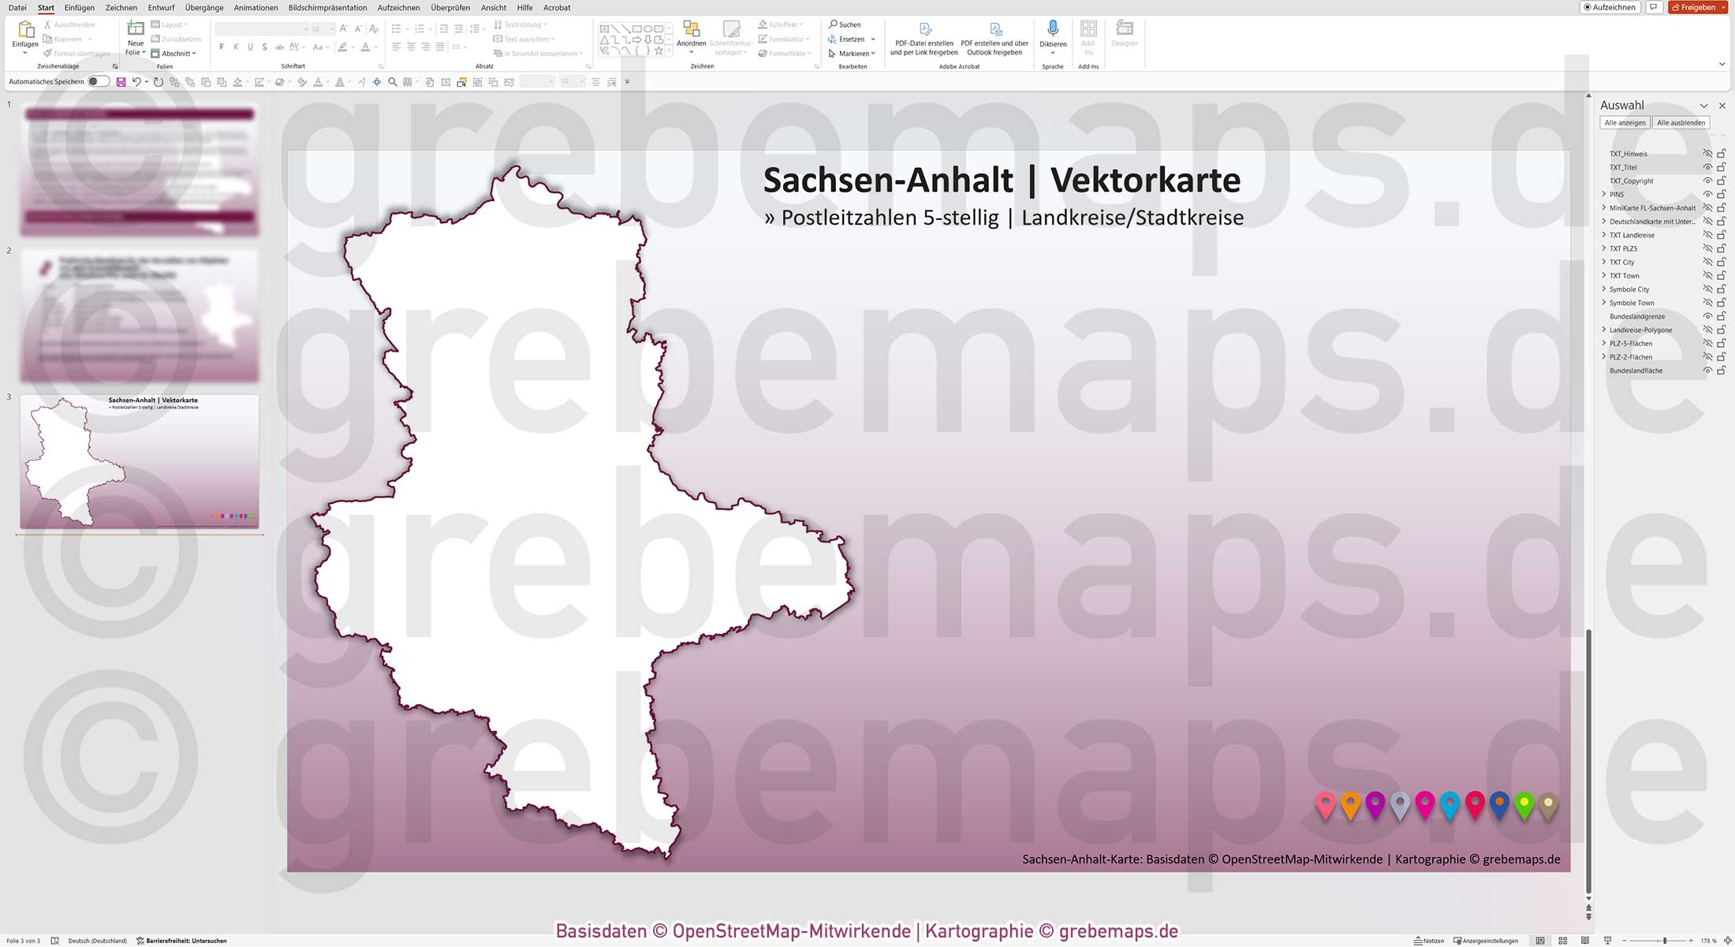The image size is (1735, 947).
Task: Show the TXT Landkreise layer visibility
Action: (1708, 235)
